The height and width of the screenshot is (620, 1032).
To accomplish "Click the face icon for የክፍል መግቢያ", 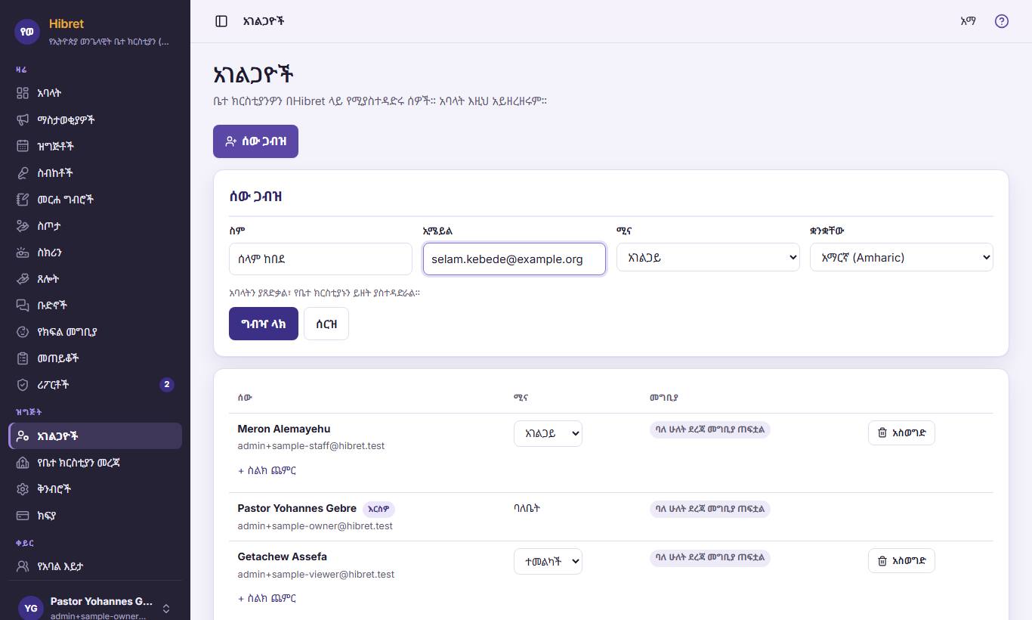I will 23,332.
